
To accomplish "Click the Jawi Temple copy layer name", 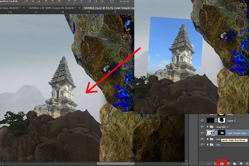I will tap(237, 133).
